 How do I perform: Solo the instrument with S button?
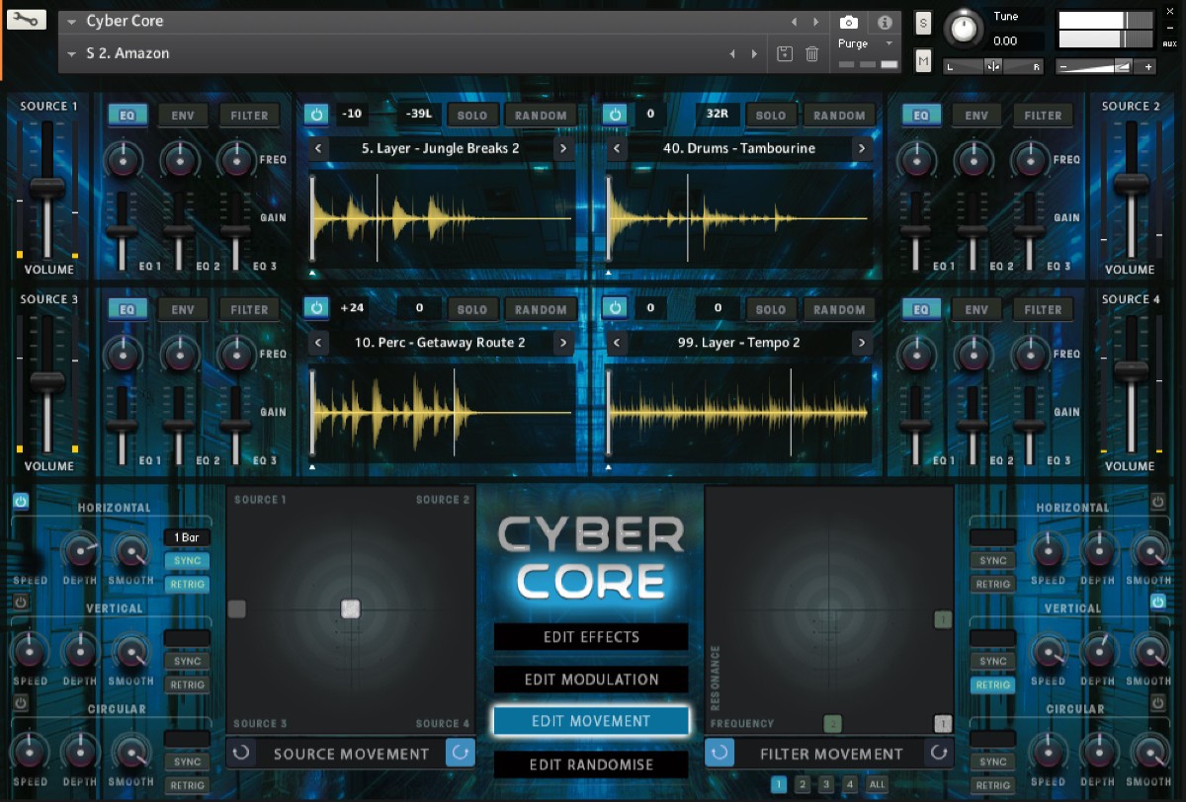(923, 23)
